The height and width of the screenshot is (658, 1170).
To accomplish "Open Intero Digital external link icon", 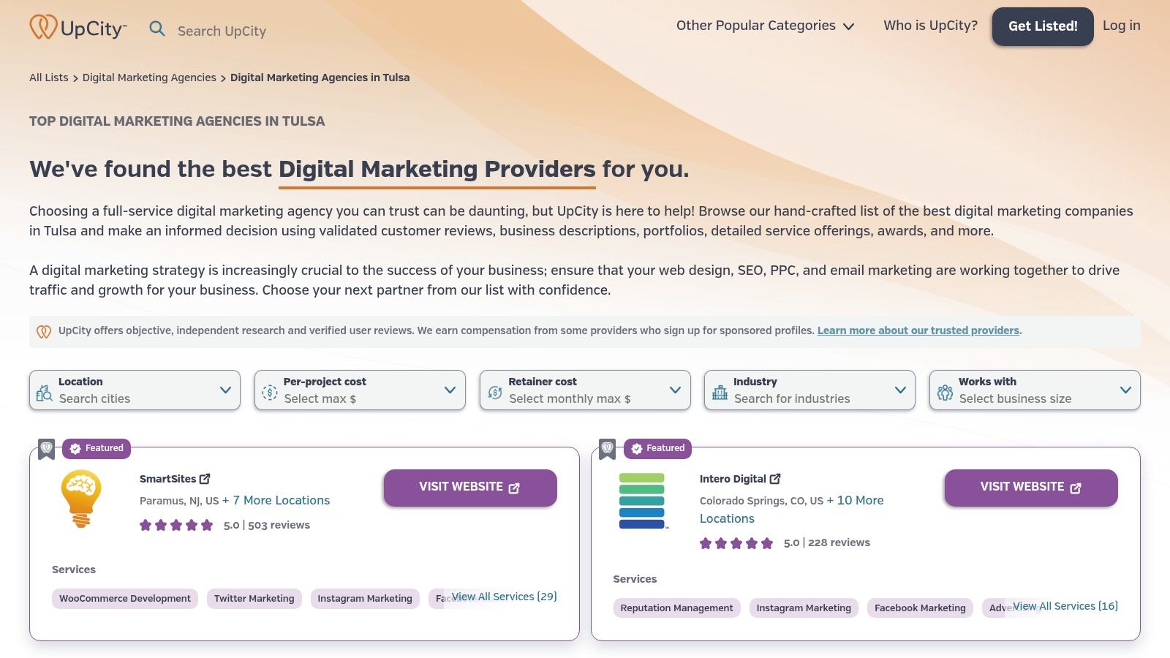I will [775, 479].
